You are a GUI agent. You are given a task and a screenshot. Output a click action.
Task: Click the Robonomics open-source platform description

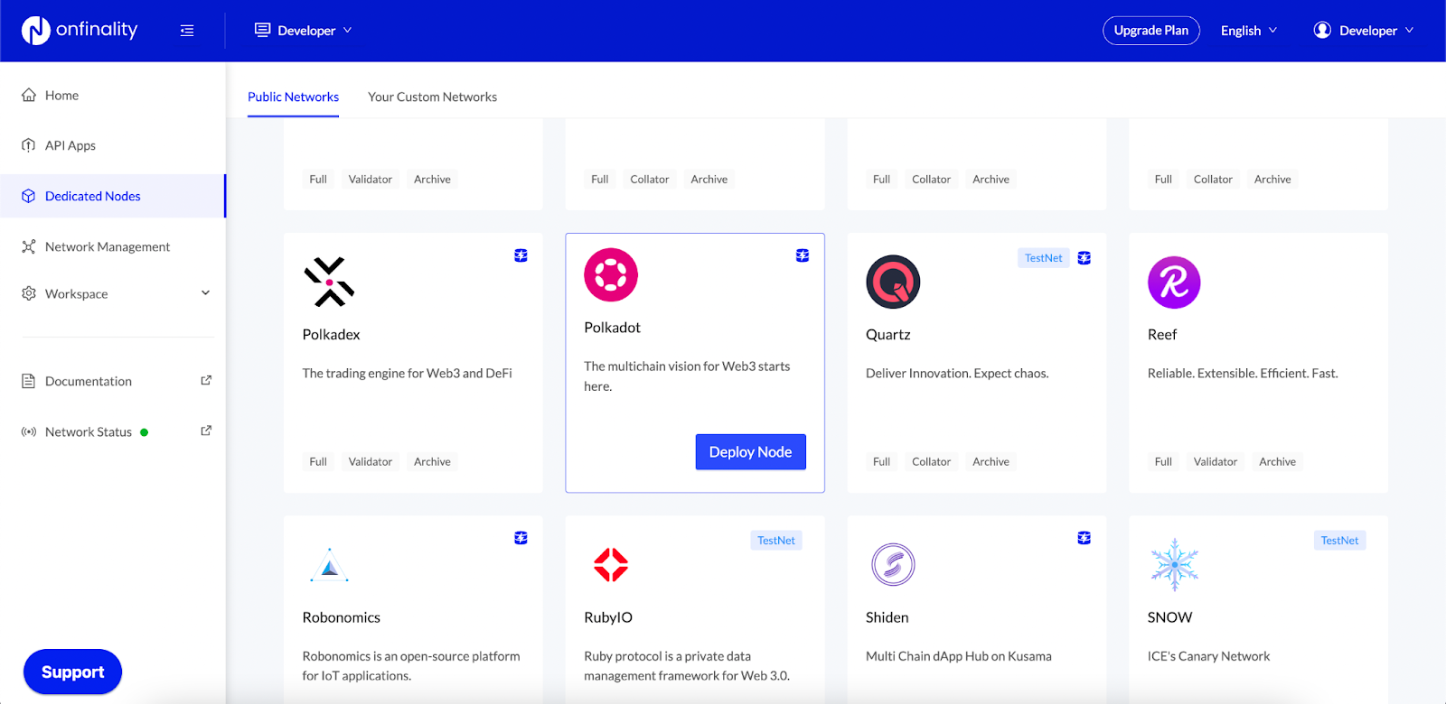click(x=411, y=666)
